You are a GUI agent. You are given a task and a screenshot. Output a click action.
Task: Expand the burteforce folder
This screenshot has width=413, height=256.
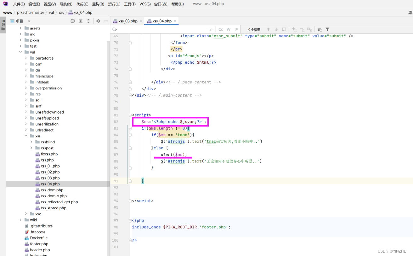(x=26, y=58)
